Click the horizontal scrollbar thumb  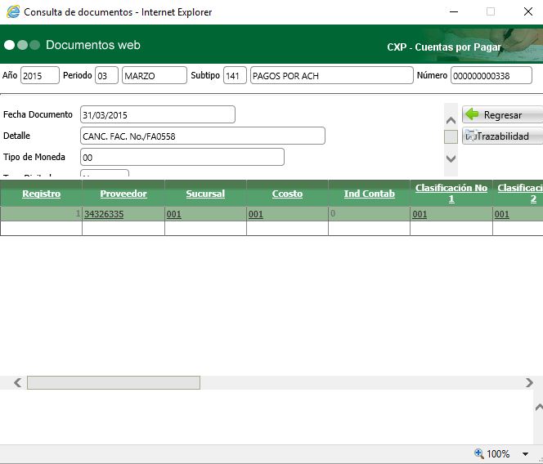point(114,382)
